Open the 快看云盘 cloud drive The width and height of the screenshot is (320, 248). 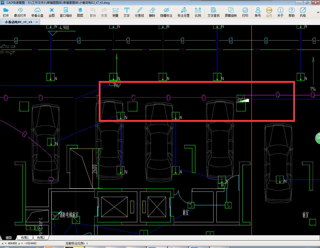point(37,12)
